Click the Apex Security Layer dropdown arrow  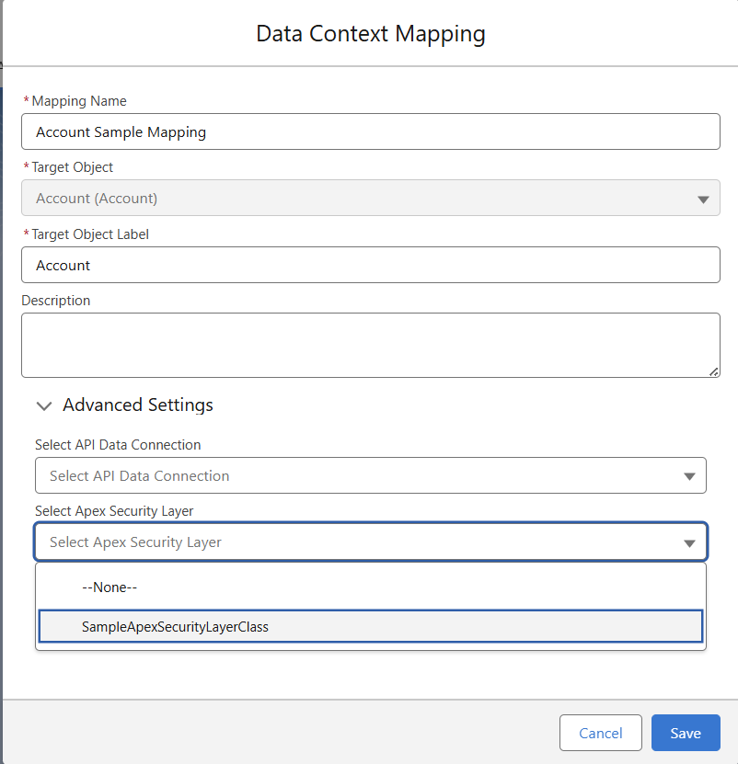coord(689,543)
